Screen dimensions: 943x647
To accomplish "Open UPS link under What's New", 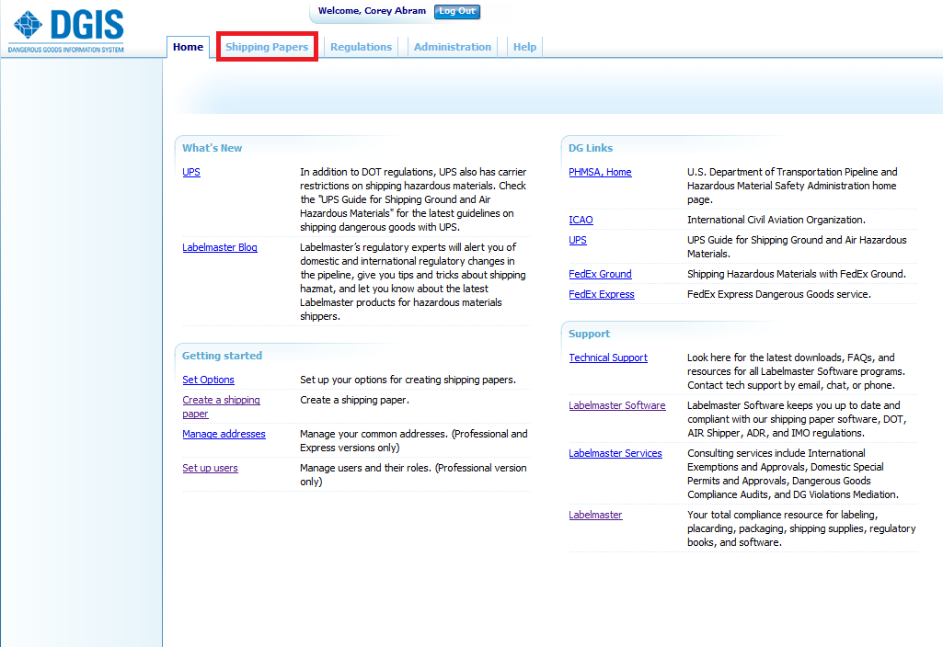I will [x=191, y=172].
